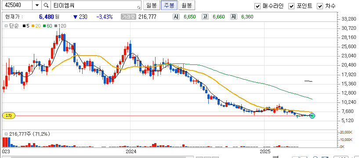Click the volume figure 216,777 in header

[147, 17]
